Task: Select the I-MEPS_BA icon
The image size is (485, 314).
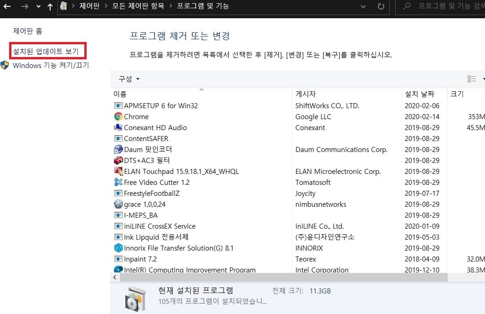Action: [x=118, y=215]
